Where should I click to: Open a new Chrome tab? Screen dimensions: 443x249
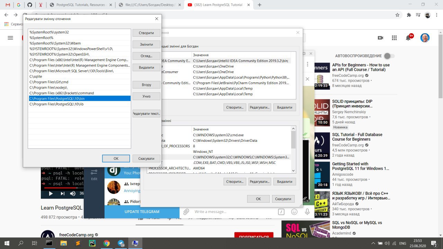tap(260, 5)
